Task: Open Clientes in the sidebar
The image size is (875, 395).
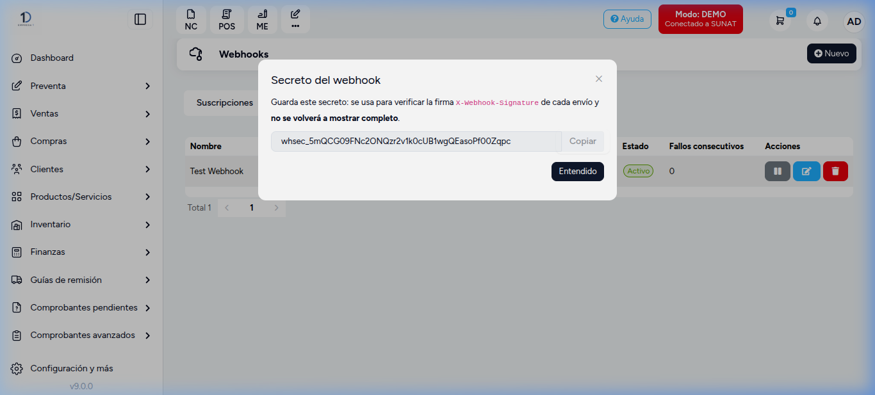Action: 47,169
